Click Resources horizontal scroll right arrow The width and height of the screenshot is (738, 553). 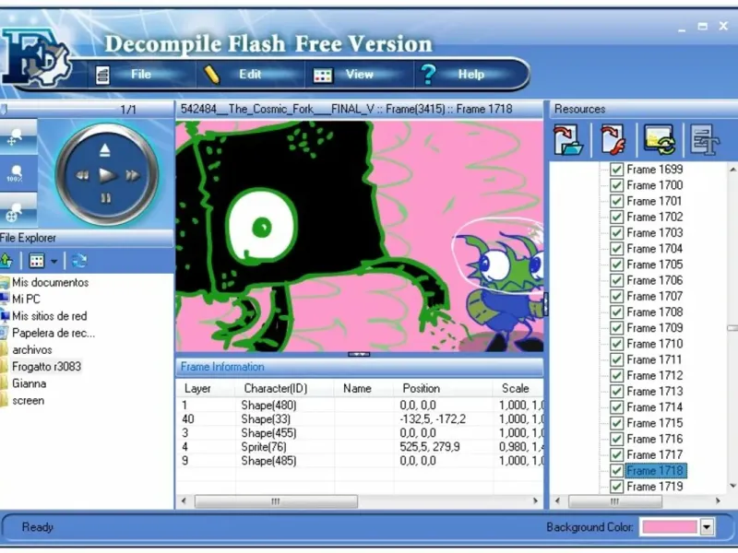[718, 501]
